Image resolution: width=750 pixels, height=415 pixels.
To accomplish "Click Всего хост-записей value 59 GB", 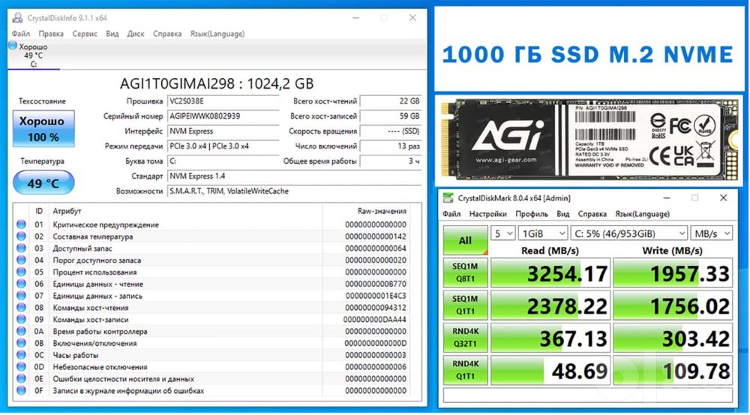I will (x=391, y=116).
